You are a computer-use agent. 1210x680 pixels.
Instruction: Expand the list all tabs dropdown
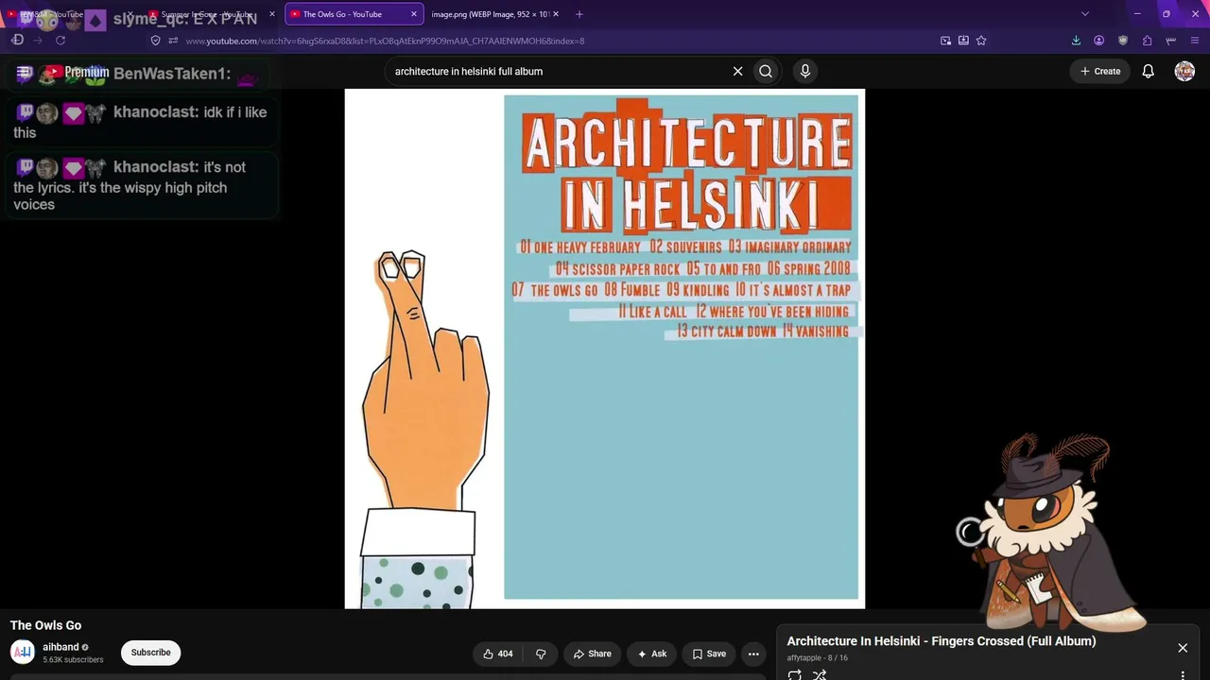[x=1085, y=14]
